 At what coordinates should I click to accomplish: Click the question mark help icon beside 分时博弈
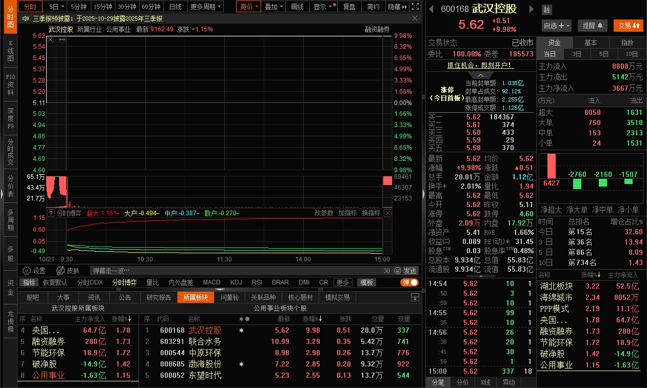click(x=51, y=213)
